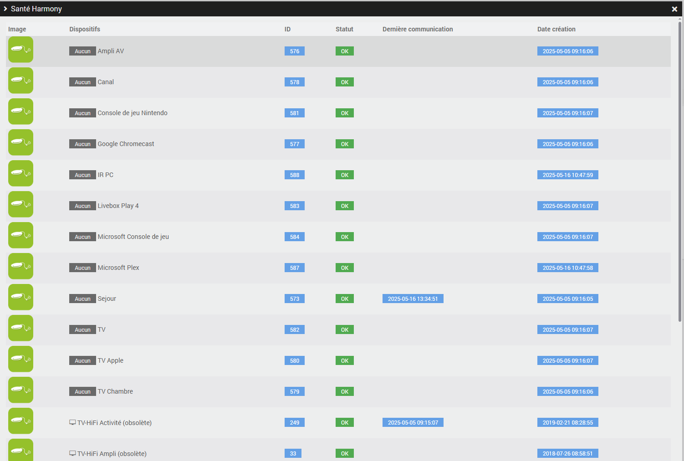Click the OK status of TV Chambre
This screenshot has height=461, width=684.
click(345, 391)
